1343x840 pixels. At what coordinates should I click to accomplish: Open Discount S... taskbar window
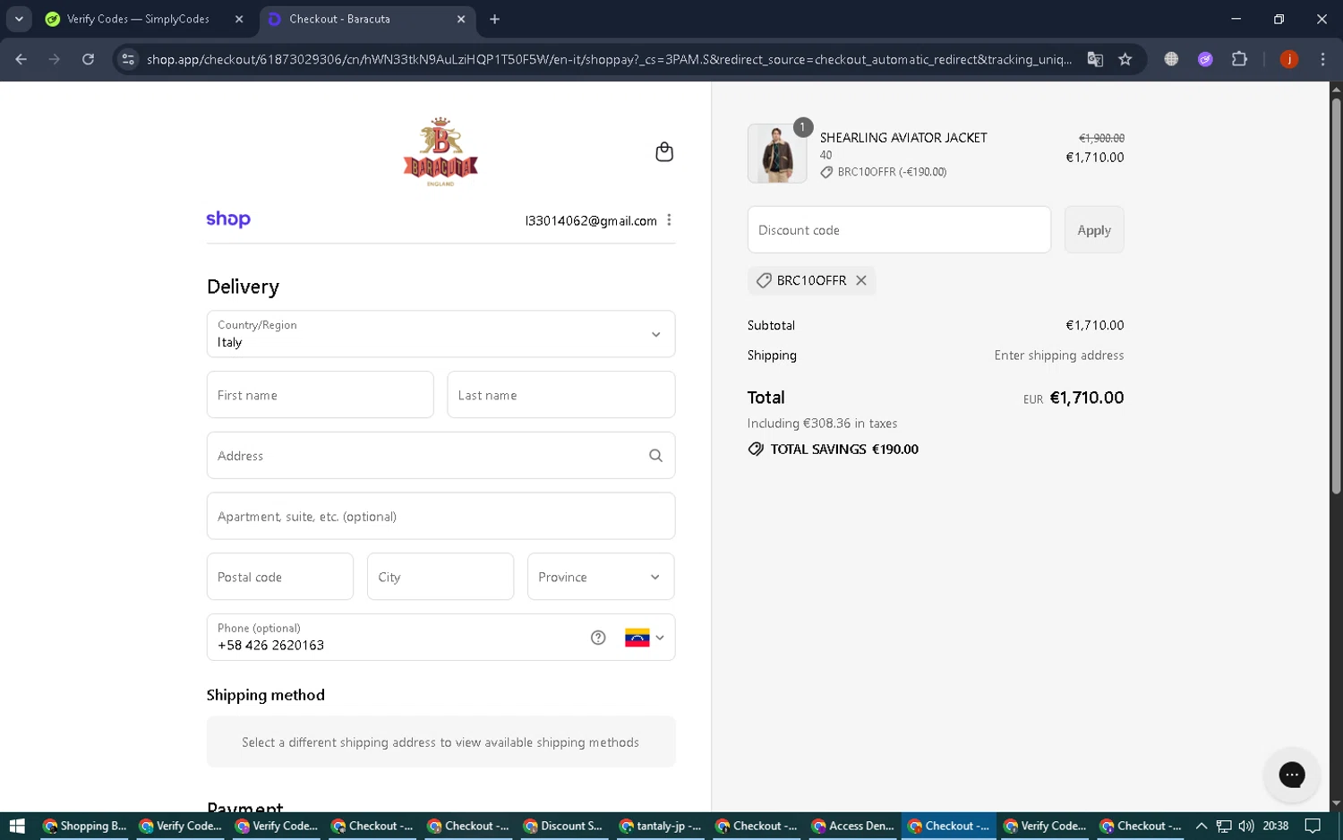pos(563,826)
